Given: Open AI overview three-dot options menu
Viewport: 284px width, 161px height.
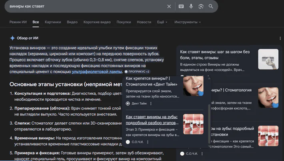Looking at the screenshot, I should pos(280,38).
